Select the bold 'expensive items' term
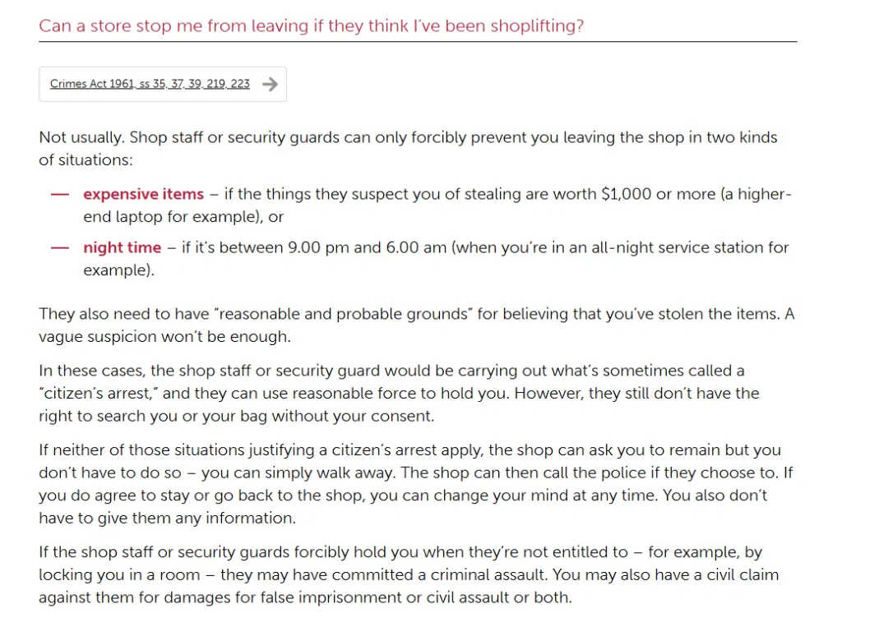 [143, 194]
